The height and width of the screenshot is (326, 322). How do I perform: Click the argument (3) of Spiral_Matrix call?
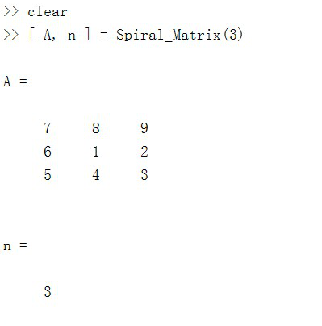pos(233,35)
